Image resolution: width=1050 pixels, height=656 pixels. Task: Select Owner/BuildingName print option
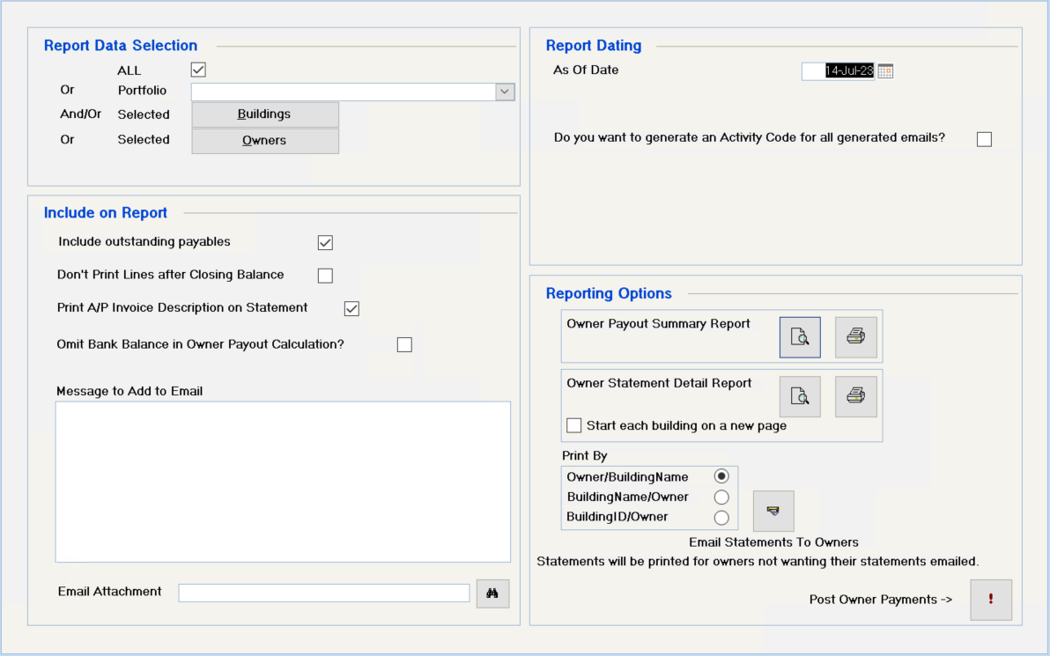(x=721, y=476)
